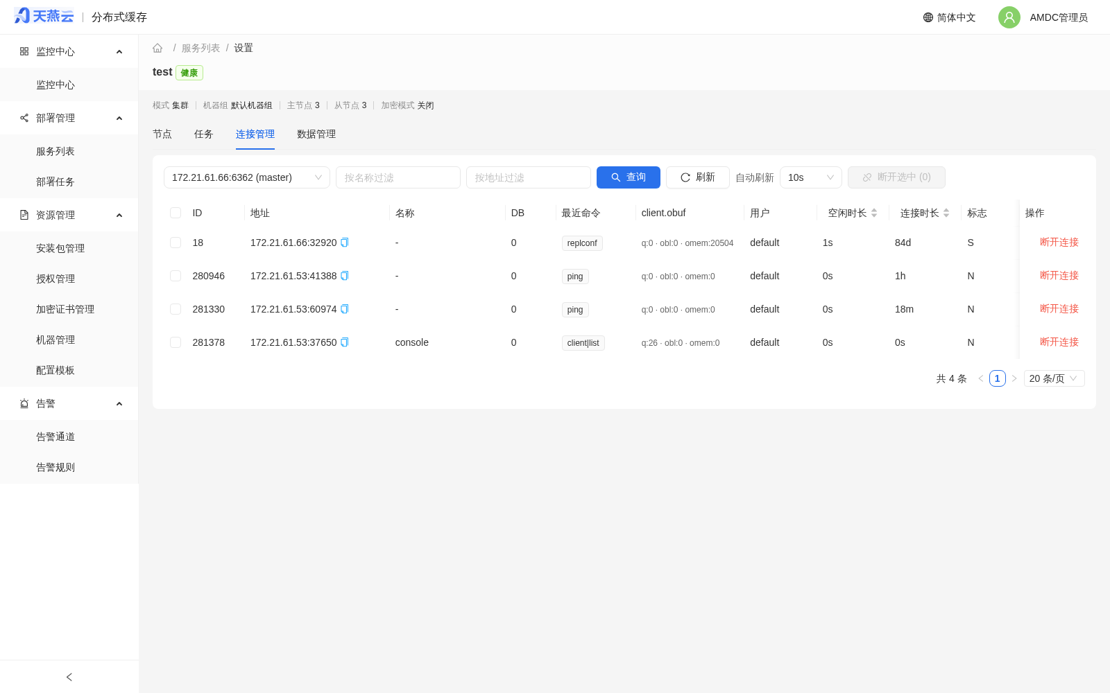Collapse the 监控中心 menu group

[119, 52]
